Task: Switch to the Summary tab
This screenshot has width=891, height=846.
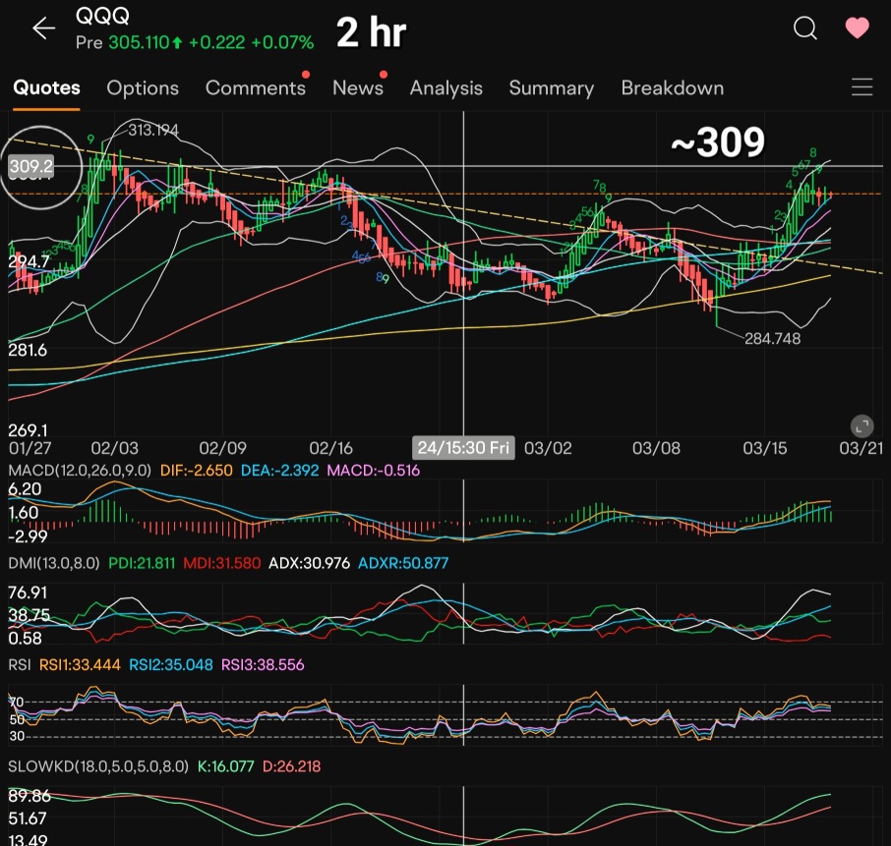Action: [551, 88]
